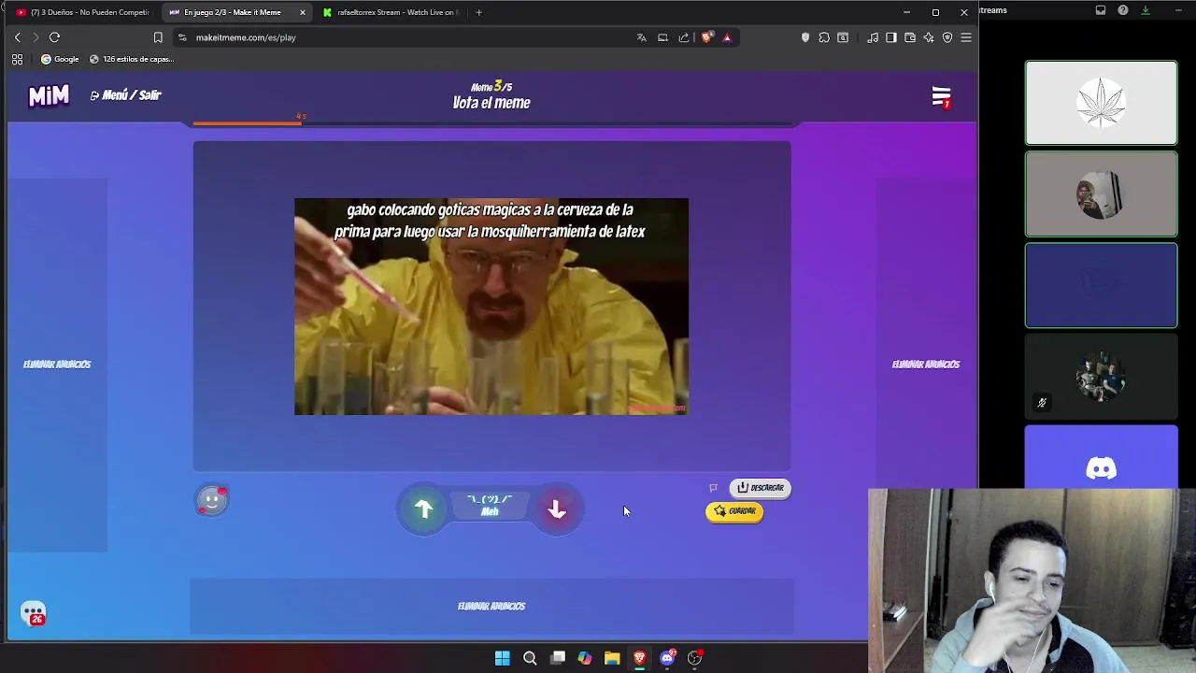Click the translate page icon
The image size is (1196, 673).
[x=641, y=37]
